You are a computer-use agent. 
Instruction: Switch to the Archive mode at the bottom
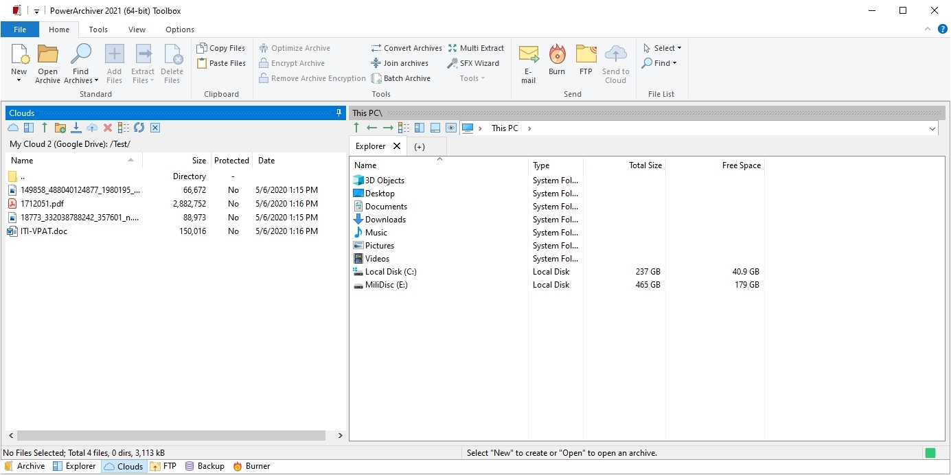[x=25, y=466]
